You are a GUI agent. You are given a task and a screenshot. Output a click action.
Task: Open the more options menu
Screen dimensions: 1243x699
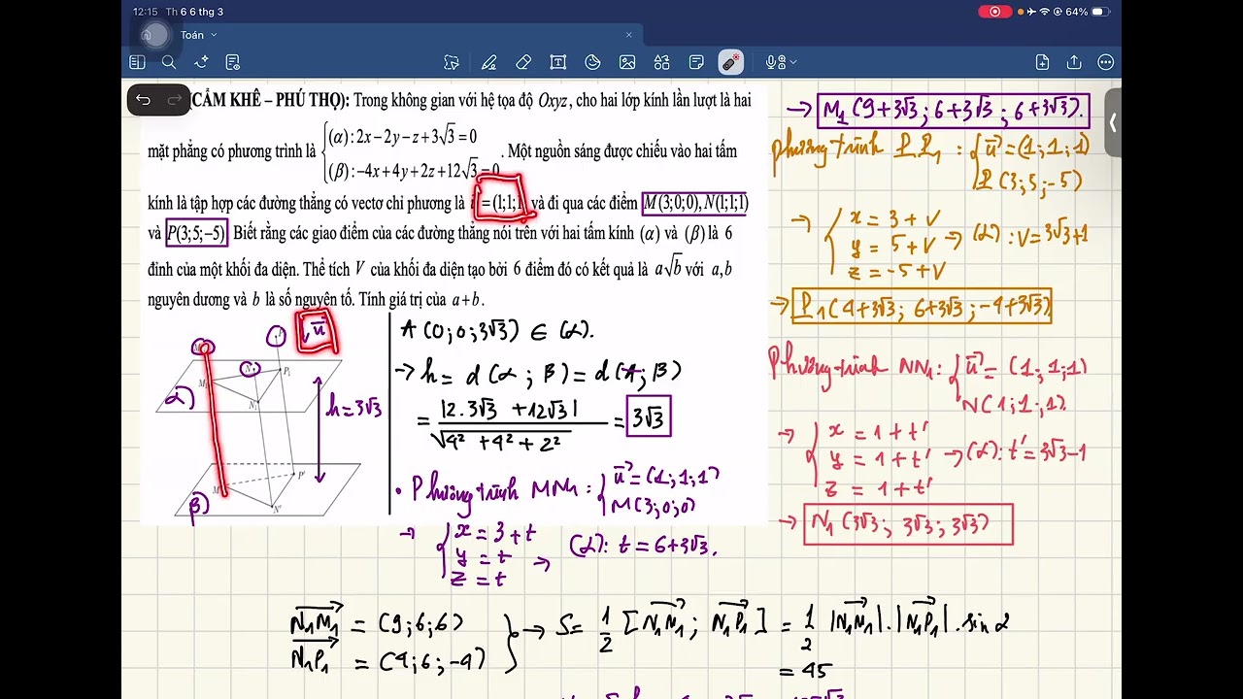(1106, 62)
